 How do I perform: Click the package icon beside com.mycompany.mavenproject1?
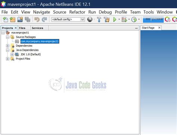[x=17, y=42]
